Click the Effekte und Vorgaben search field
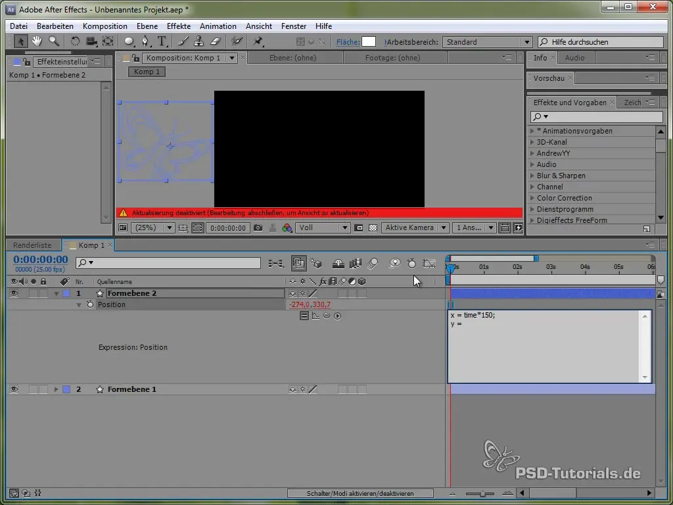673x505 pixels. (597, 117)
